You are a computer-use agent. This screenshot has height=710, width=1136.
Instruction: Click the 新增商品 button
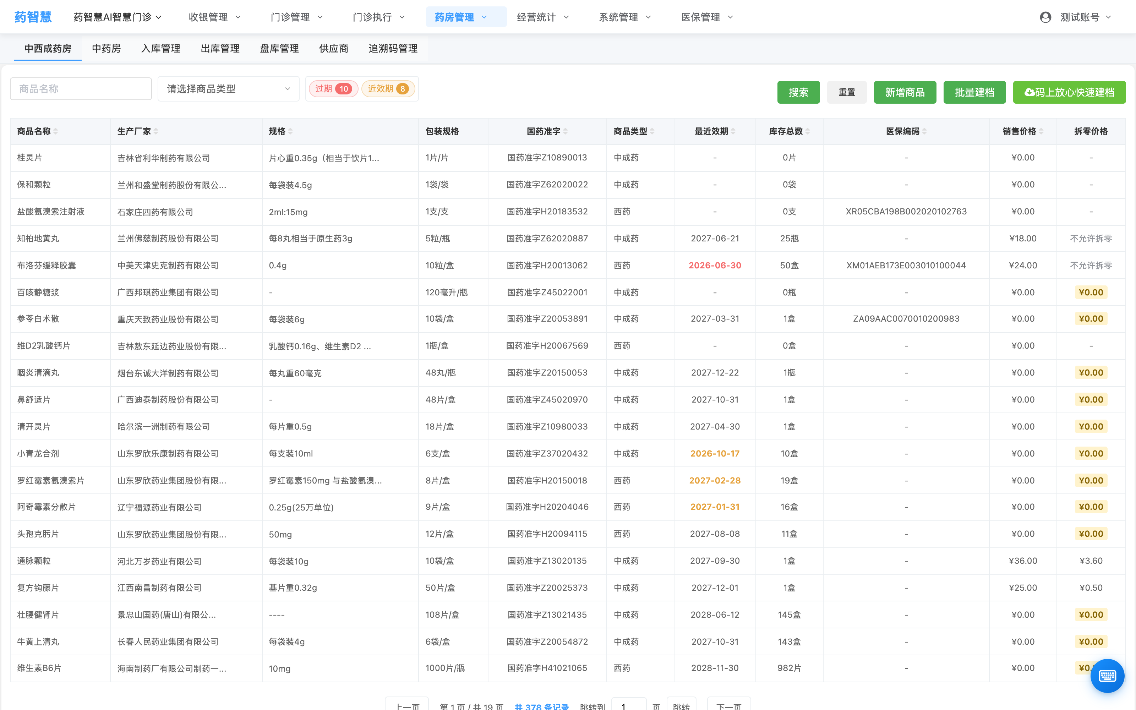(905, 92)
